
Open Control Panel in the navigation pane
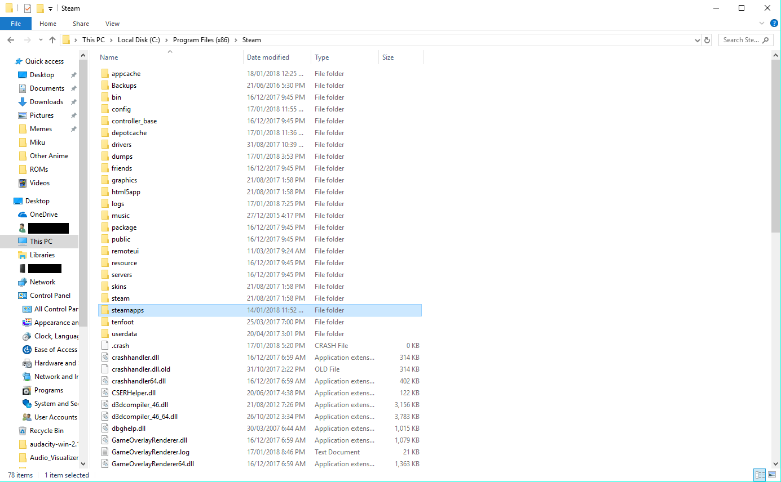[50, 296]
